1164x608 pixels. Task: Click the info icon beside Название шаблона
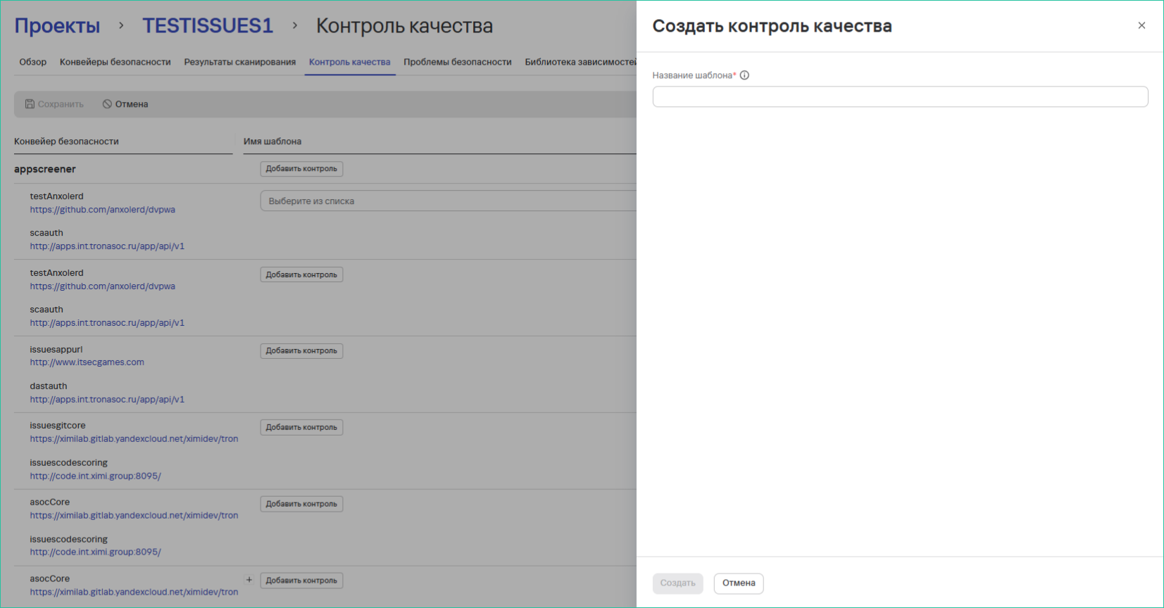[744, 75]
